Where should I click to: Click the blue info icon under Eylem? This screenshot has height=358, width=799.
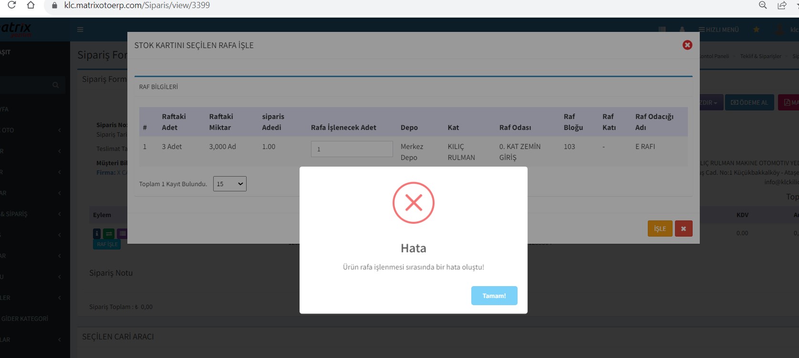pyautogui.click(x=97, y=233)
